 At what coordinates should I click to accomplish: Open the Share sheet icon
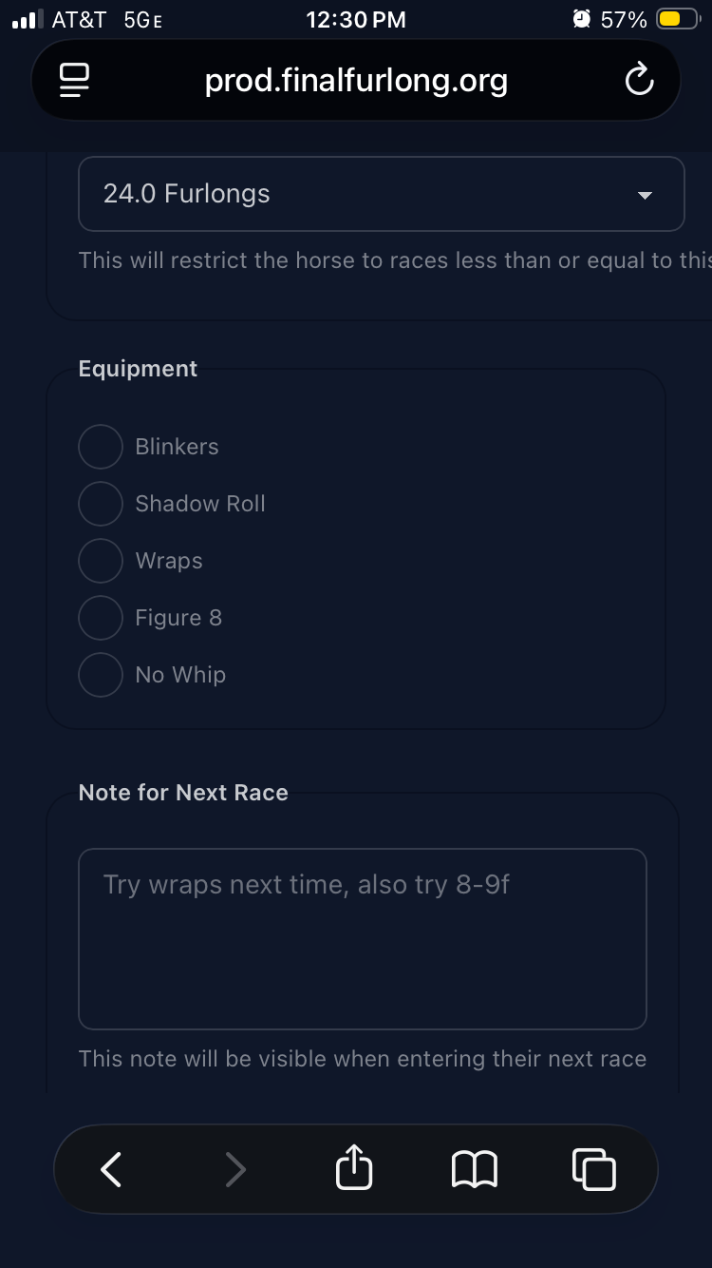click(x=354, y=1168)
